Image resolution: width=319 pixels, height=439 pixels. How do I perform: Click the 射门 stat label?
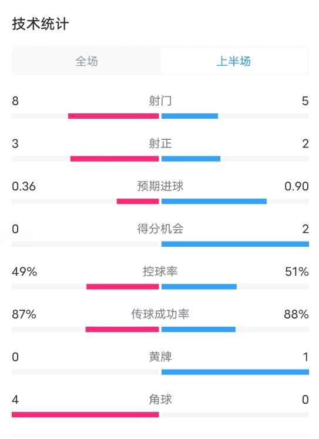[x=160, y=101]
